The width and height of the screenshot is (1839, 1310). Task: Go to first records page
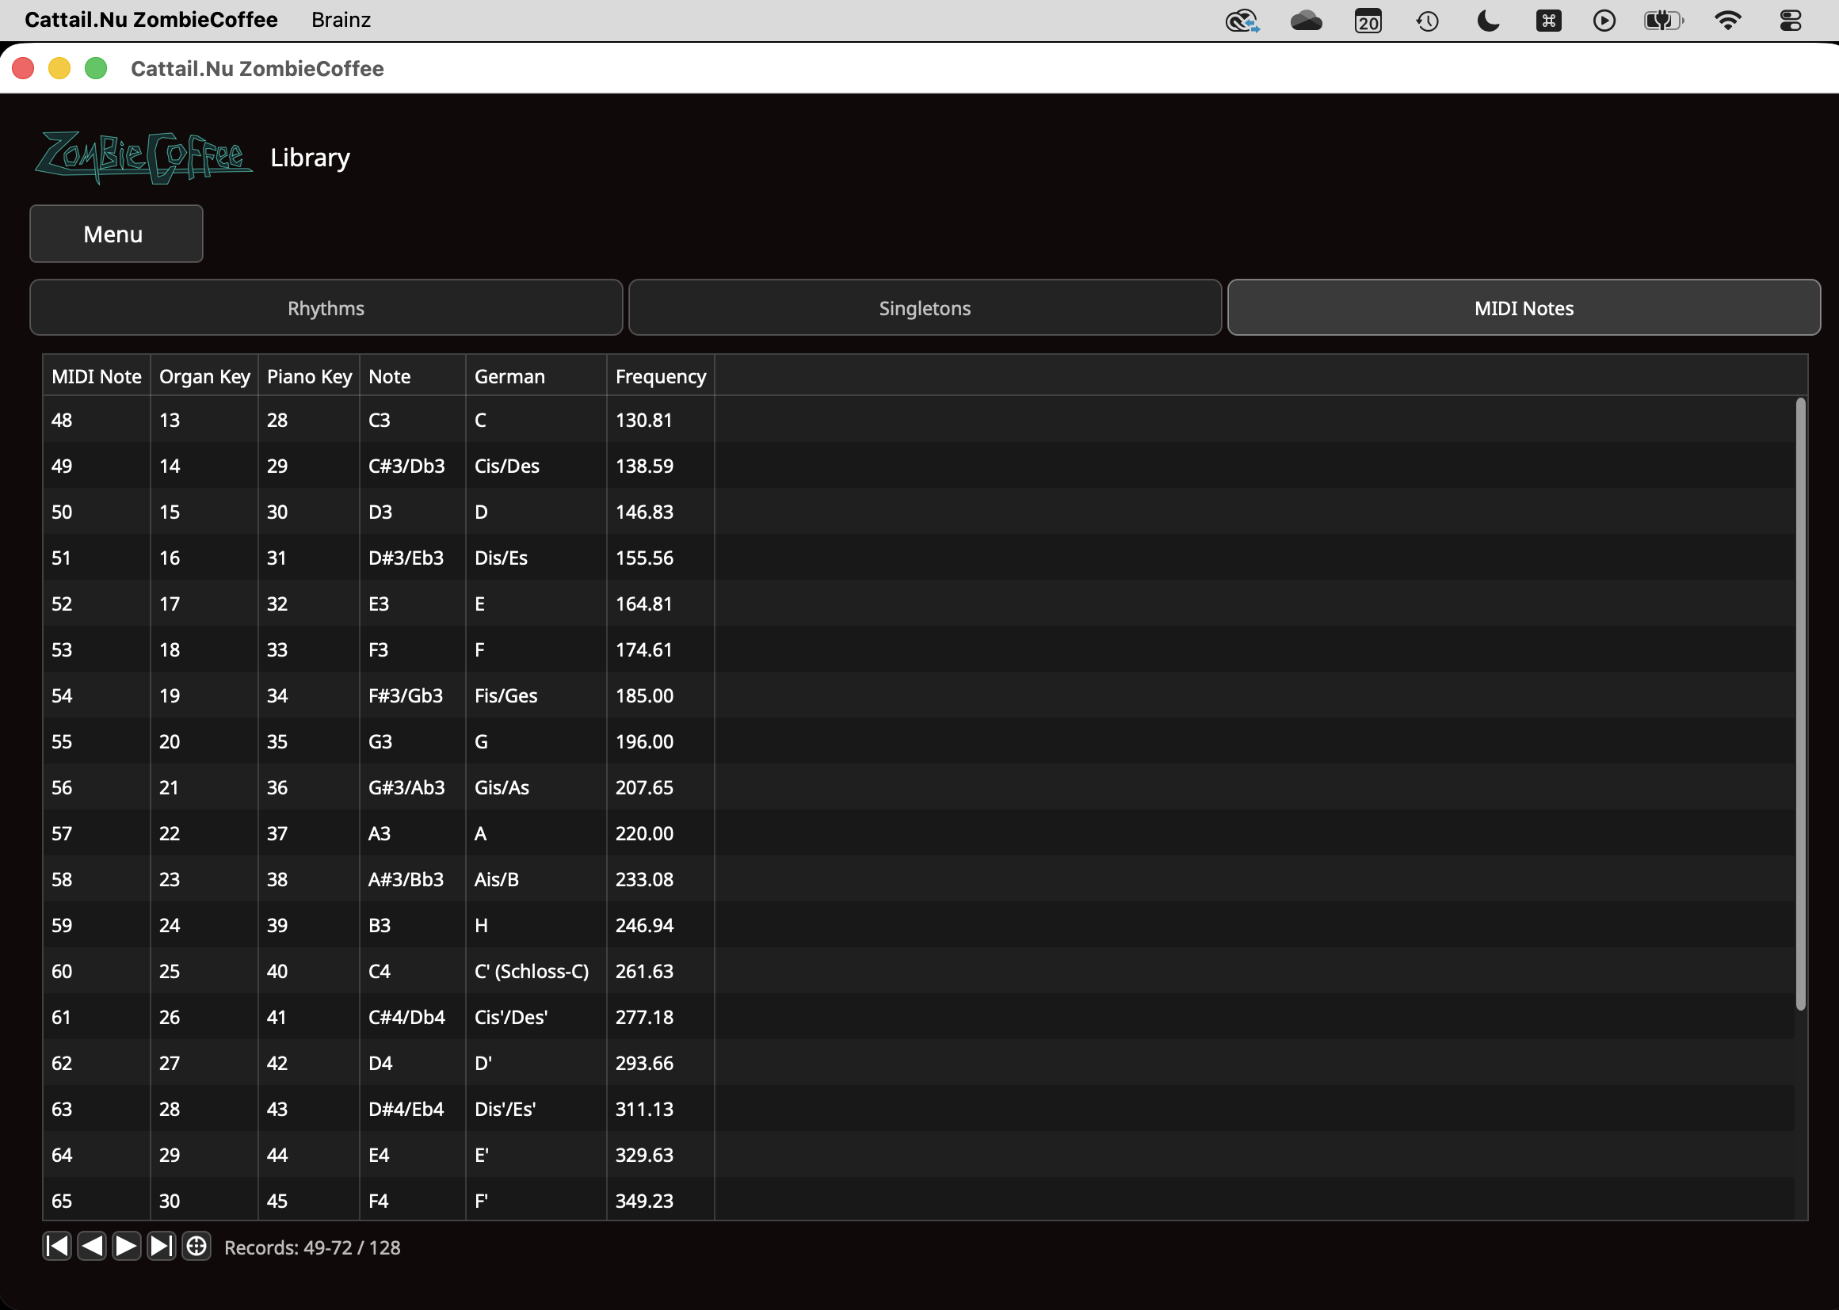click(57, 1247)
